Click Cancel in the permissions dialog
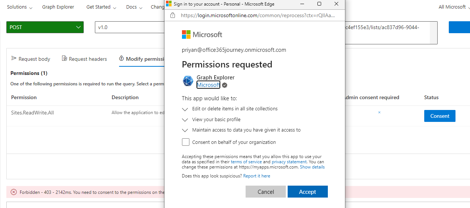This screenshot has height=208, width=470. tap(266, 192)
